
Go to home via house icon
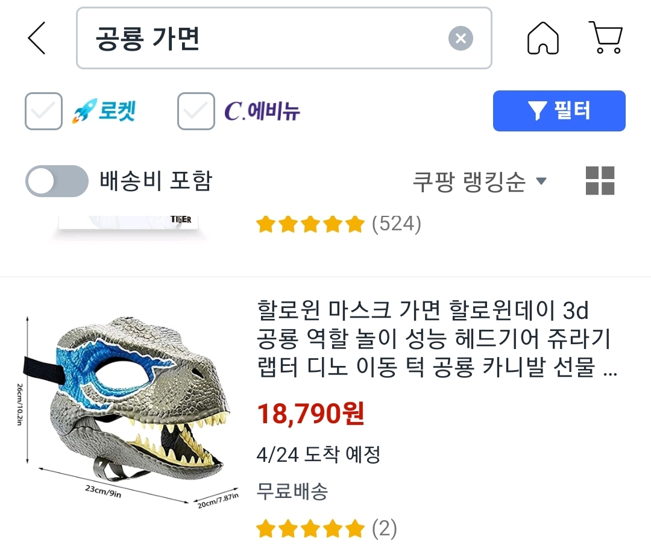click(542, 39)
